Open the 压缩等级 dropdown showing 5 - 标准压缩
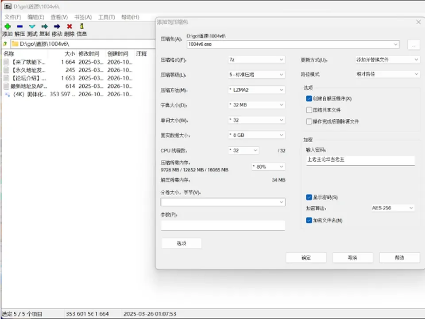425x319 pixels. [256, 75]
